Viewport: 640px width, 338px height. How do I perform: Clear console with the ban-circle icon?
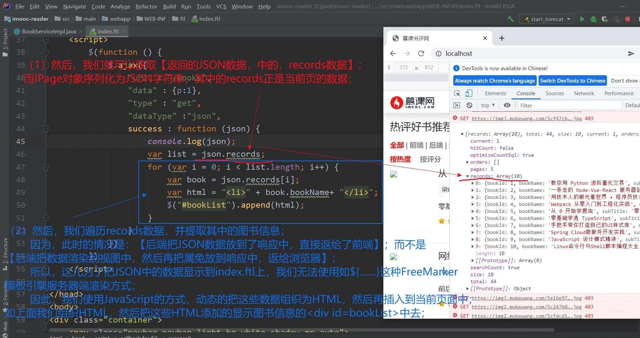469,105
